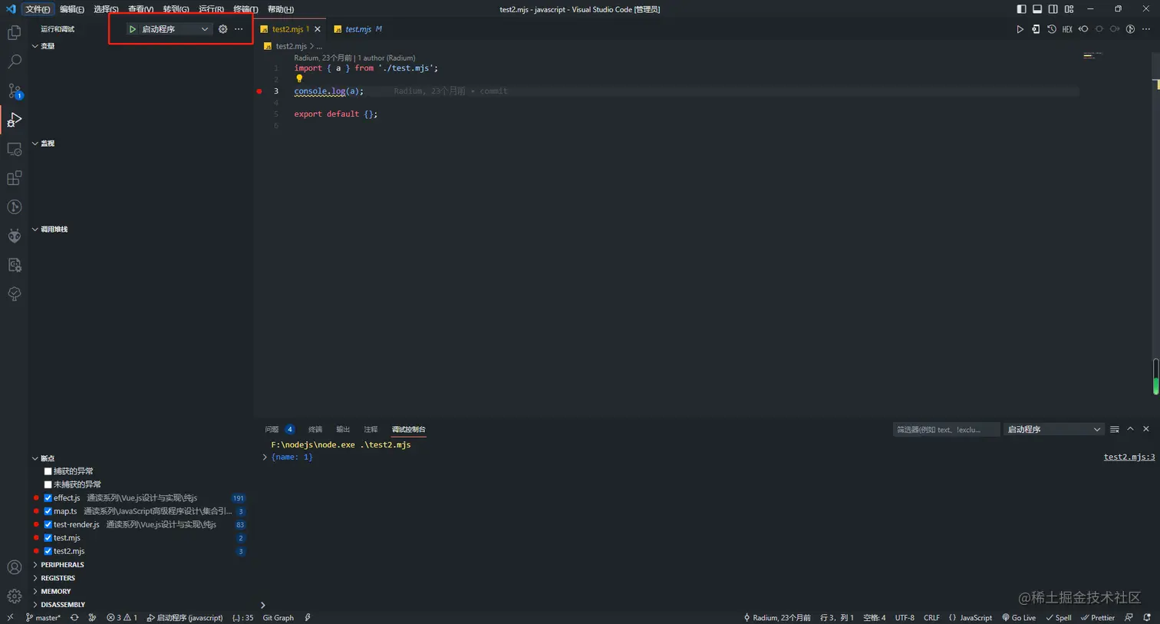Open the Extensions view icon
The image size is (1160, 624).
click(14, 178)
